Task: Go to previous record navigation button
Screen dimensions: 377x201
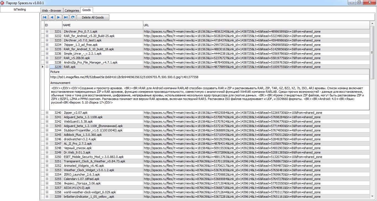Action: tap(52, 17)
